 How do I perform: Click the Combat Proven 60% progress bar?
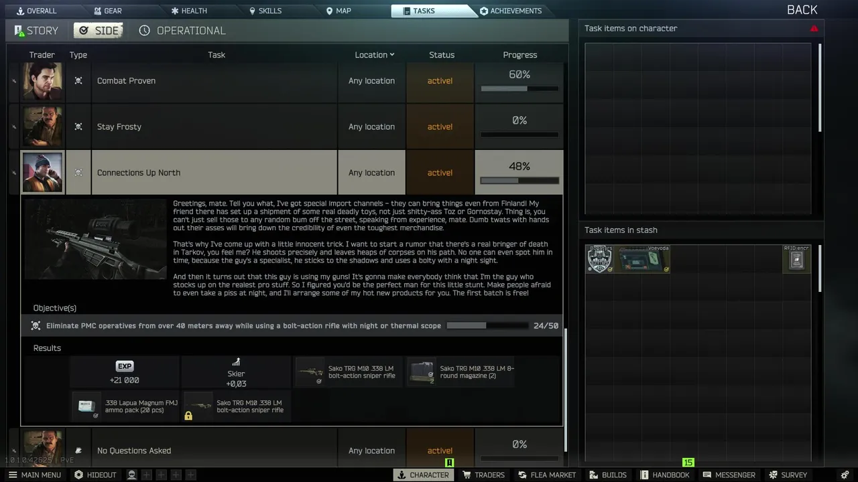coord(519,88)
